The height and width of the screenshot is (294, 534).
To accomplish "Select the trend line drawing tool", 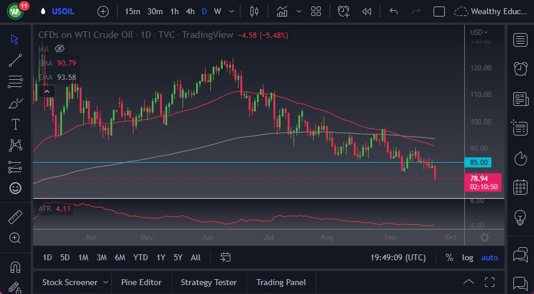I will click(x=15, y=60).
